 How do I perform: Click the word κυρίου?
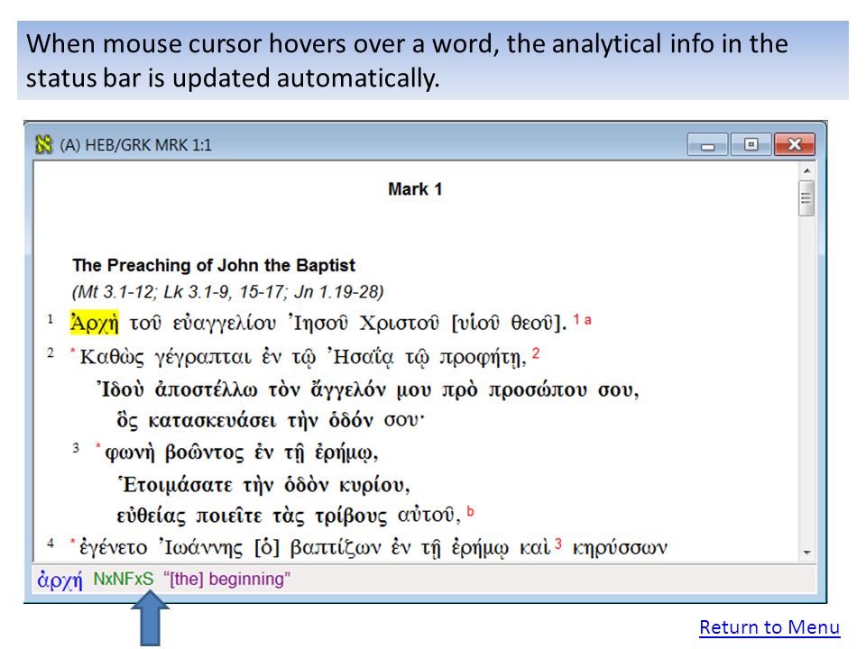tap(374, 485)
